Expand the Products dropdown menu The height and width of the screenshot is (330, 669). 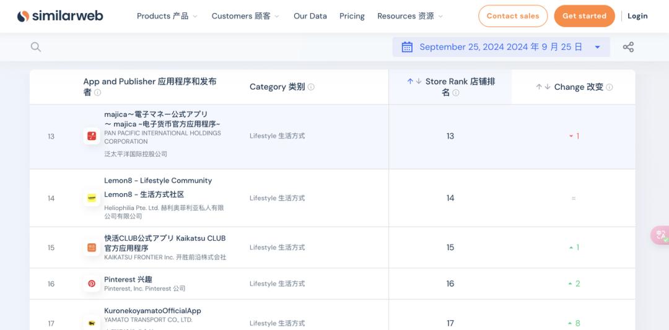pyautogui.click(x=167, y=16)
